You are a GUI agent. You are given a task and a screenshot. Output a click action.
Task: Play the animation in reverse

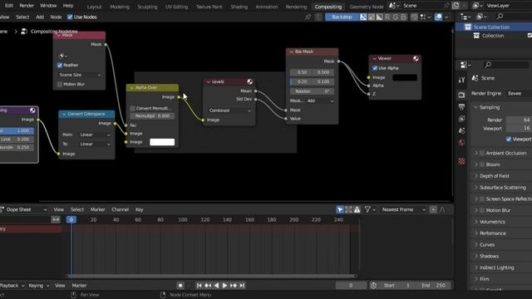pyautogui.click(x=216, y=286)
